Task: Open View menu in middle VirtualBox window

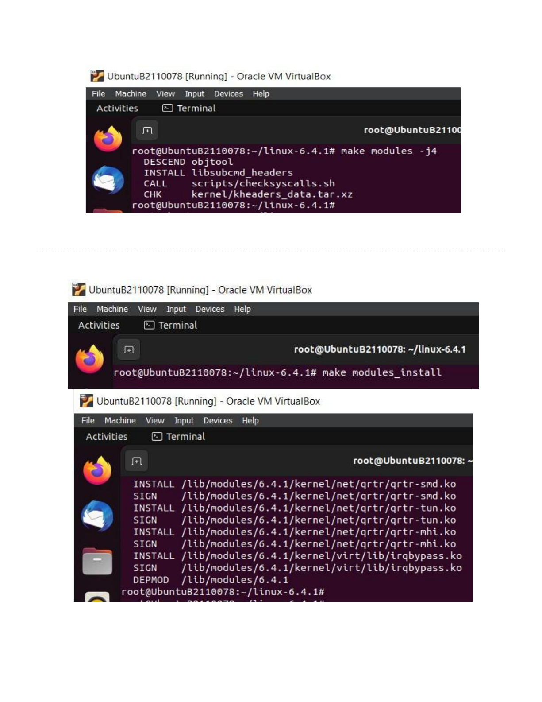Action: tap(147, 309)
